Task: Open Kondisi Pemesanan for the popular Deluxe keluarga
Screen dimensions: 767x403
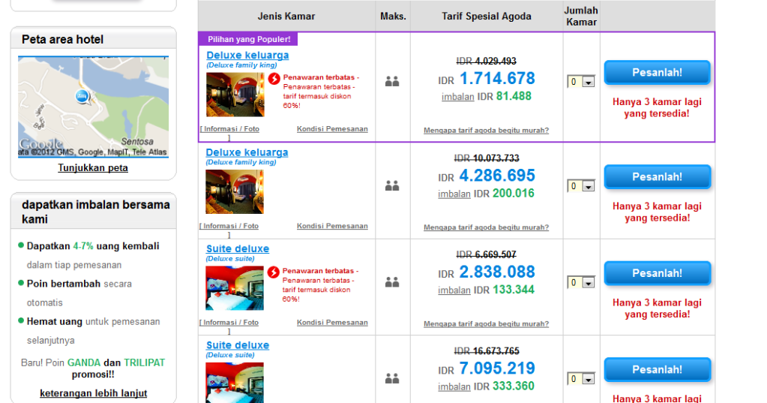Action: 332,129
